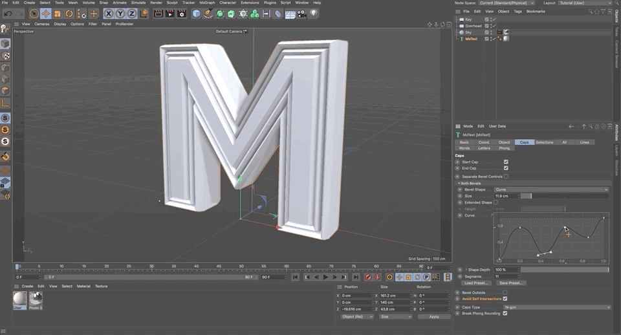Activate the Move tool
Screen dimensions: 621x335
46,14
